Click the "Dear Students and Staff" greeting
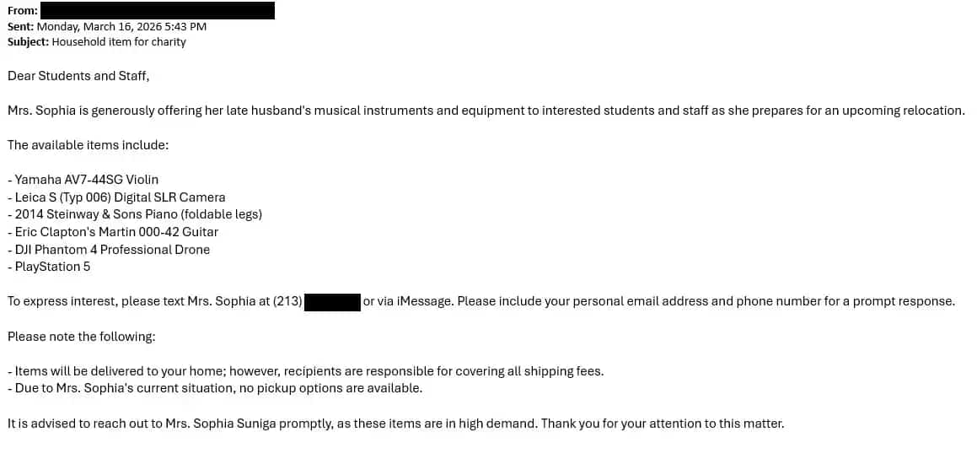The image size is (977, 459). (x=78, y=76)
